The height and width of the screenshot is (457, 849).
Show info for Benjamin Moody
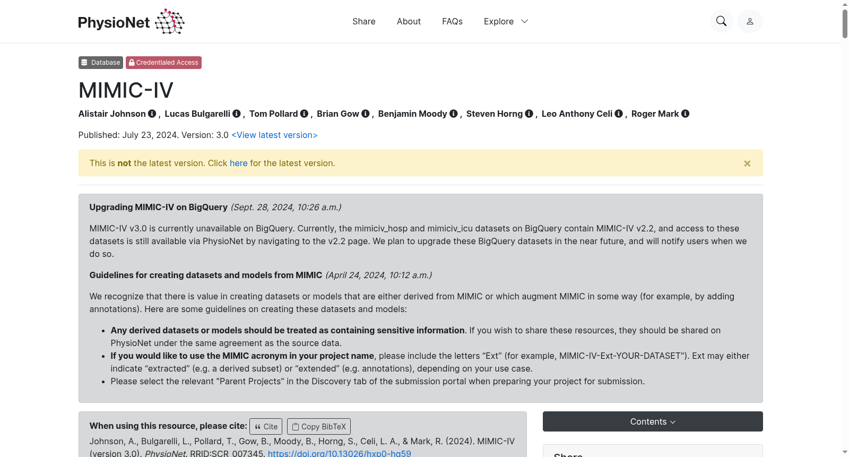(454, 114)
